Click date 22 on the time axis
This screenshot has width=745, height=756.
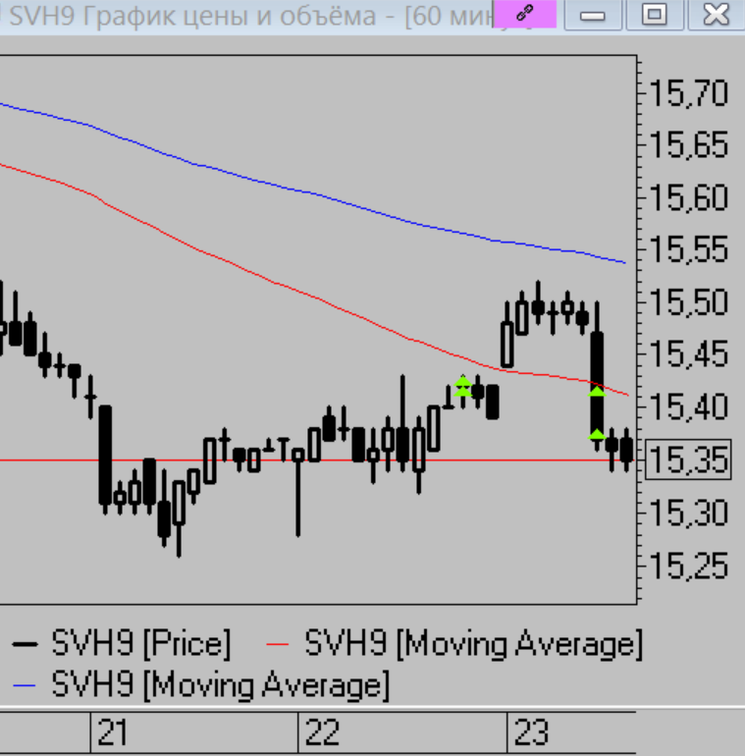point(321,733)
